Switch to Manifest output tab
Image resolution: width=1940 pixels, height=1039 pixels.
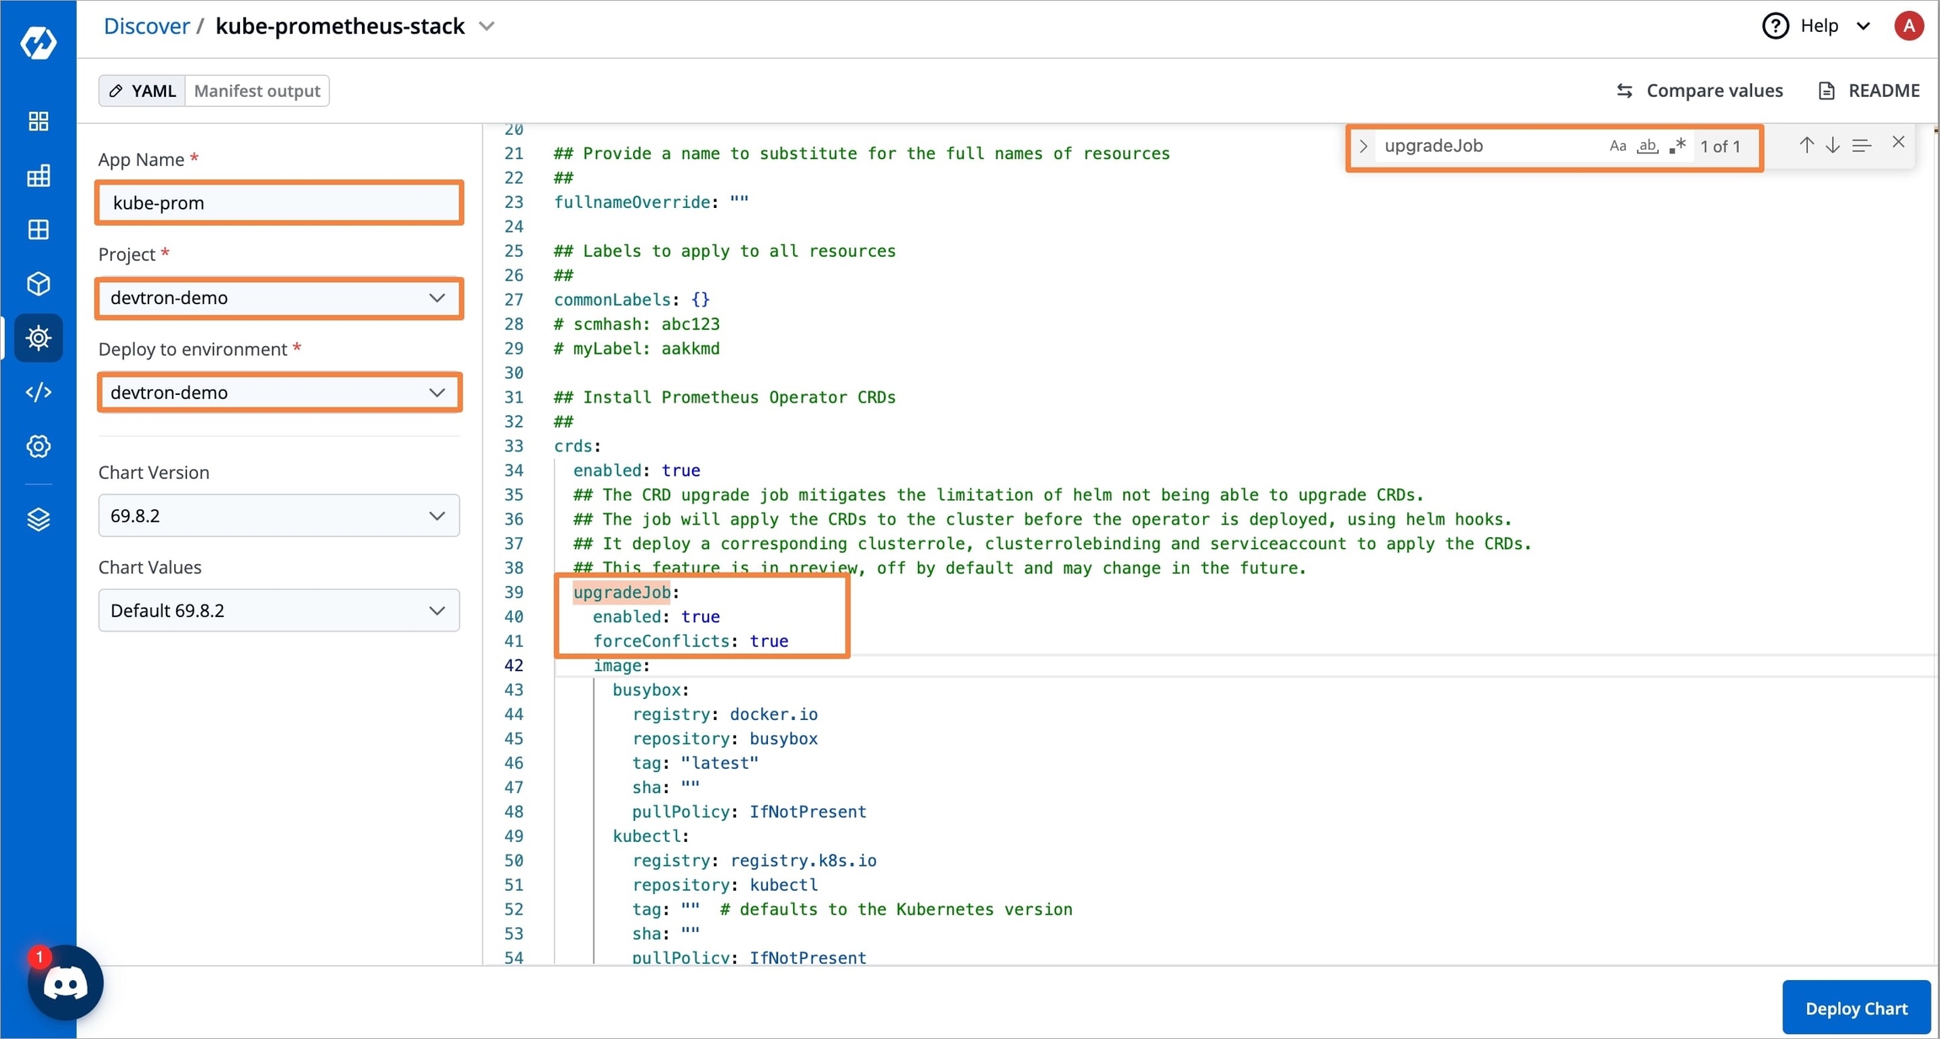[257, 91]
